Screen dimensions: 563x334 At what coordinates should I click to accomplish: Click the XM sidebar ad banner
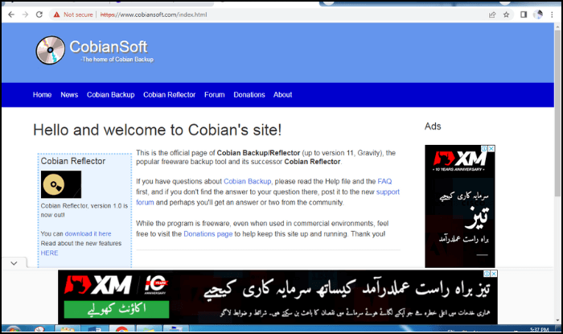(x=459, y=207)
